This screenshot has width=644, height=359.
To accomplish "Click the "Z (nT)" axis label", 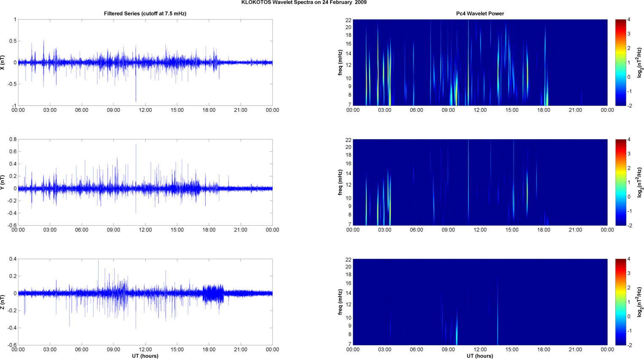I will click(x=3, y=302).
